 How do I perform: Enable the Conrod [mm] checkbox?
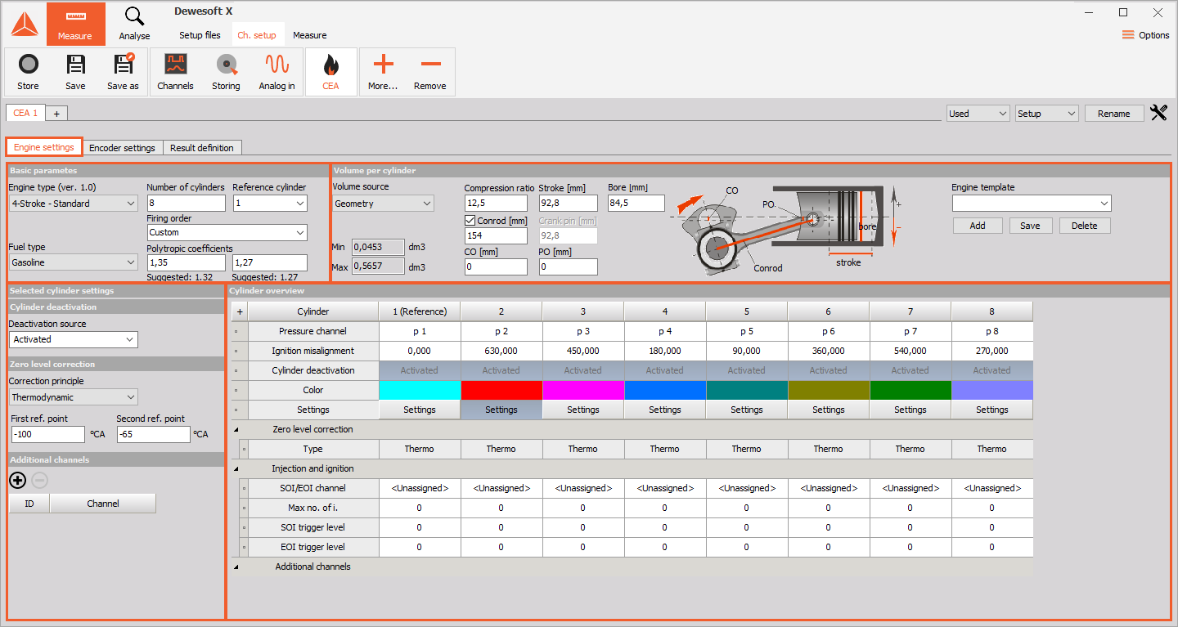[470, 220]
